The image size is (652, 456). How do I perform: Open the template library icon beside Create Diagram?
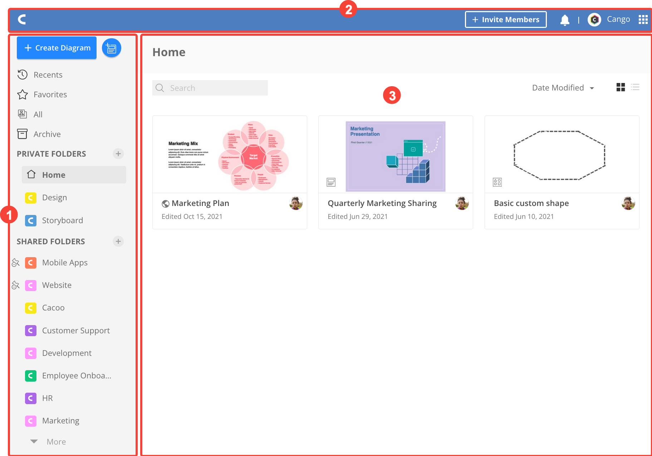[x=111, y=48]
